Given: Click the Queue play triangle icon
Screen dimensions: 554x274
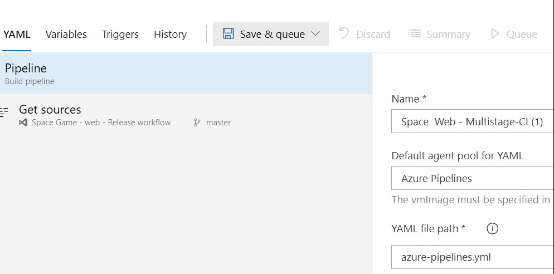Looking at the screenshot, I should (494, 34).
